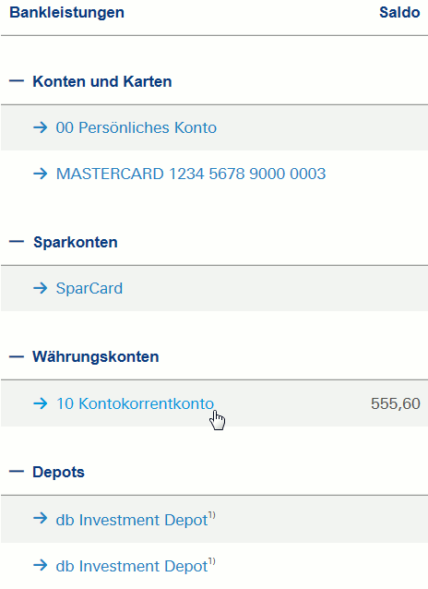Screen dimensions: 428x589
Task: Click the Bankleistungen column header
Action: tap(66, 12)
